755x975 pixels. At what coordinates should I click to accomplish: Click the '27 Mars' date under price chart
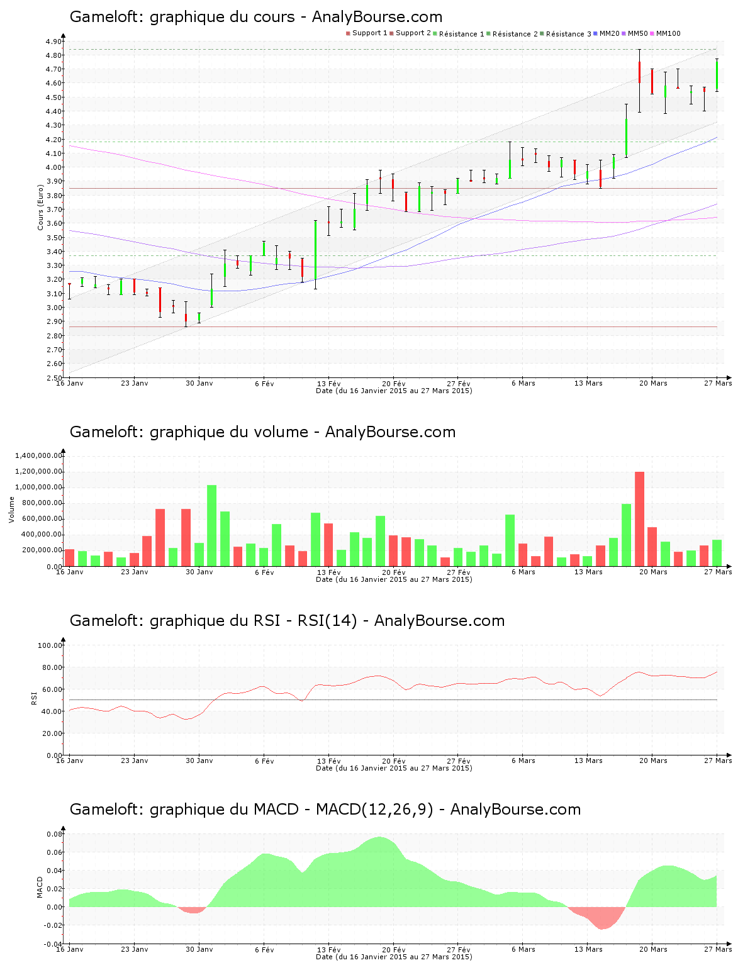click(x=718, y=383)
